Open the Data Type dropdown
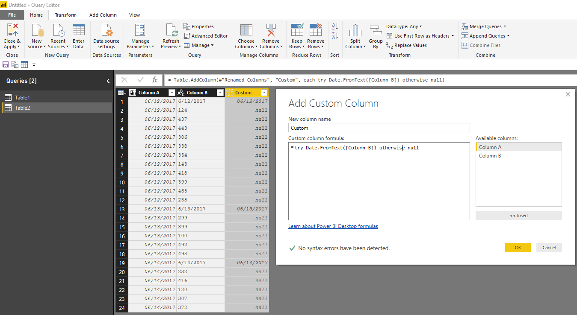 (404, 26)
